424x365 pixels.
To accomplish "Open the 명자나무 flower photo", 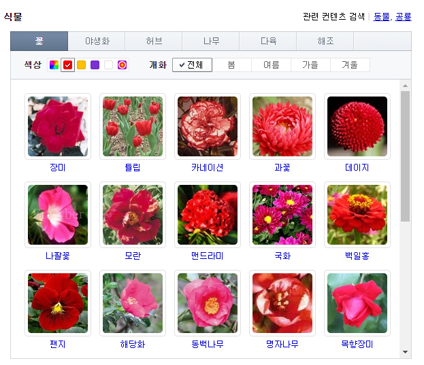I will pos(282,303).
